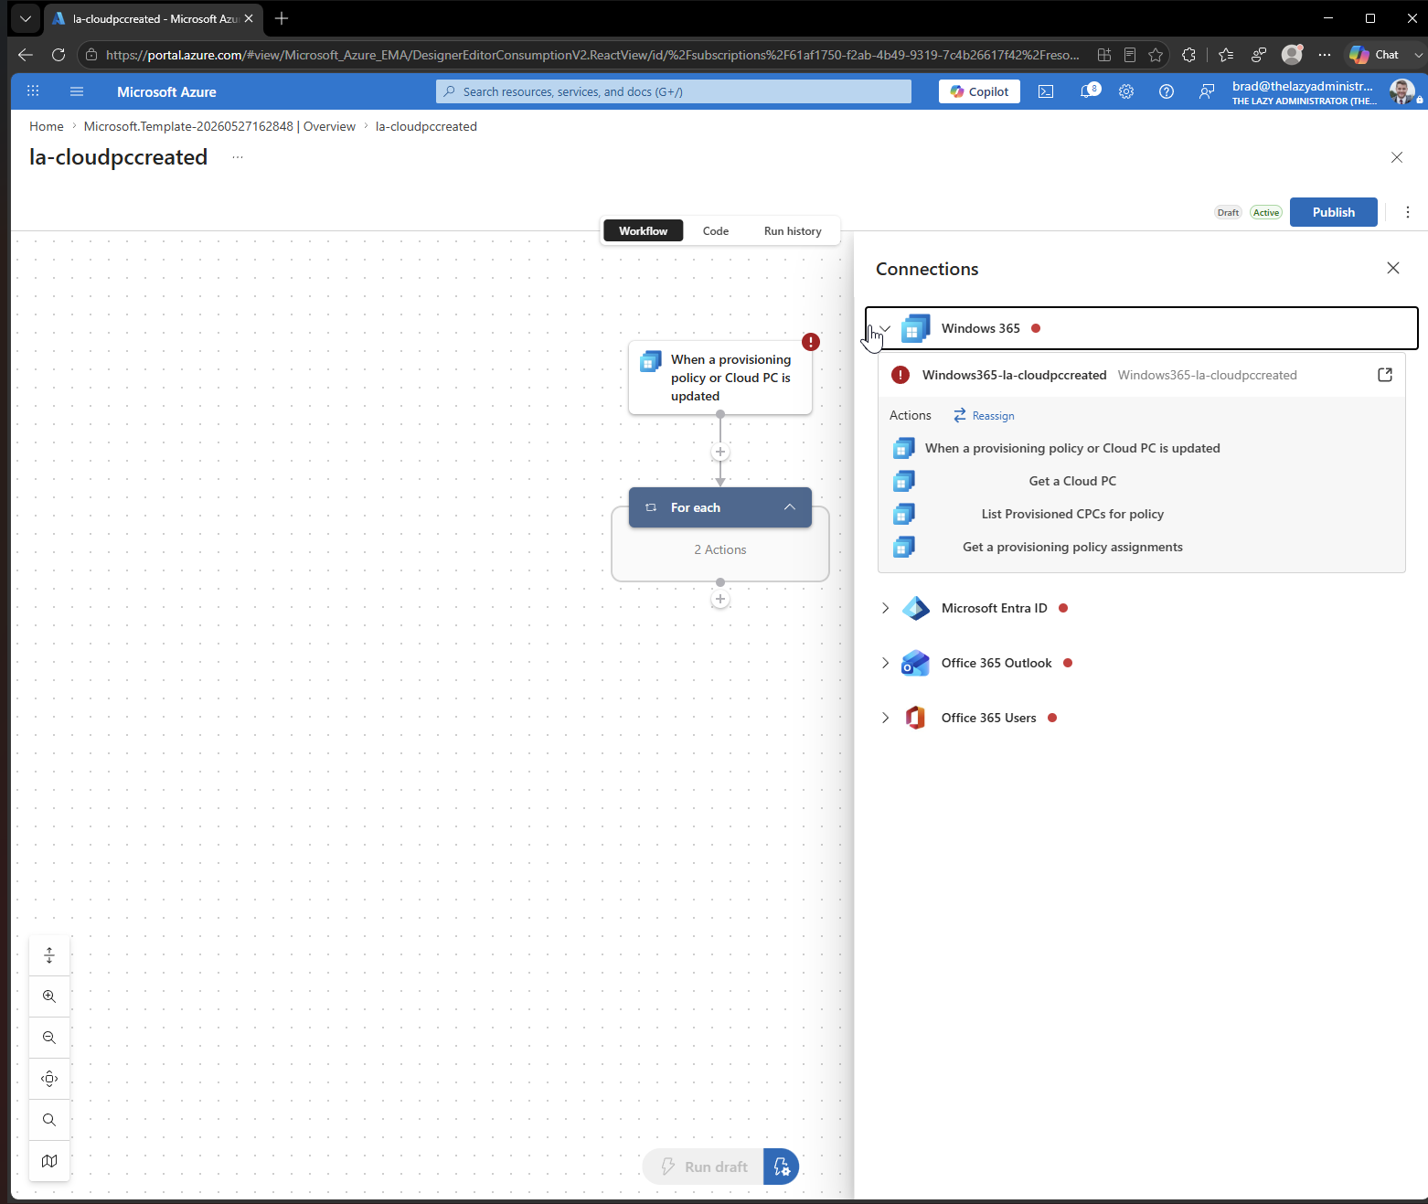
Task: Open browser settings and more ellipsis
Action: pos(1325,55)
